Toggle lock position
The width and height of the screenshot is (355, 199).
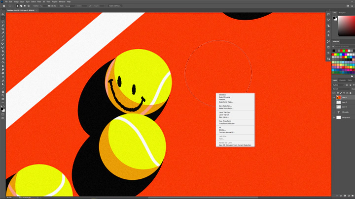tap(344, 93)
